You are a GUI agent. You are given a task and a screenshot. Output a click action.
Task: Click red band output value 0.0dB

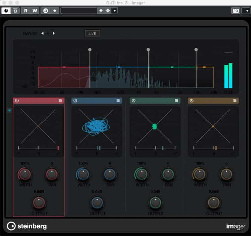39,192
